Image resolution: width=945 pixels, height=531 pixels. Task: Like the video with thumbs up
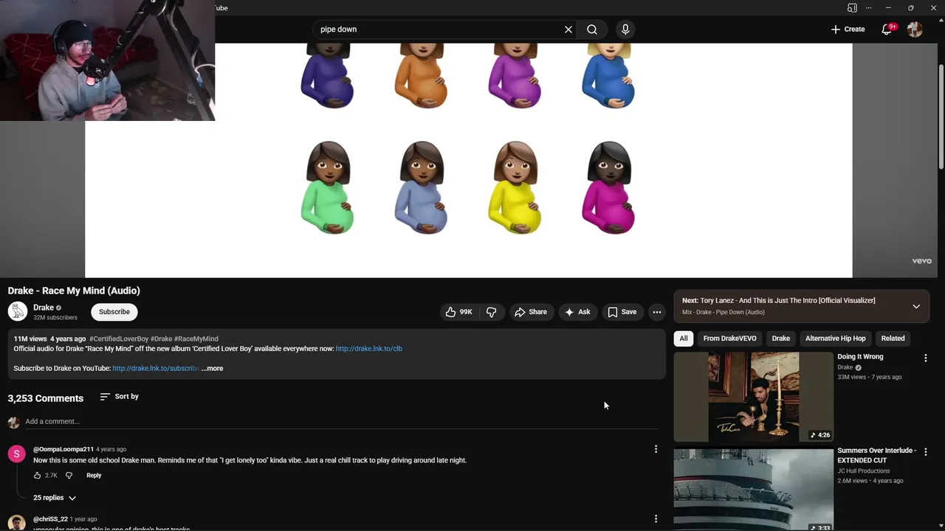coord(458,312)
